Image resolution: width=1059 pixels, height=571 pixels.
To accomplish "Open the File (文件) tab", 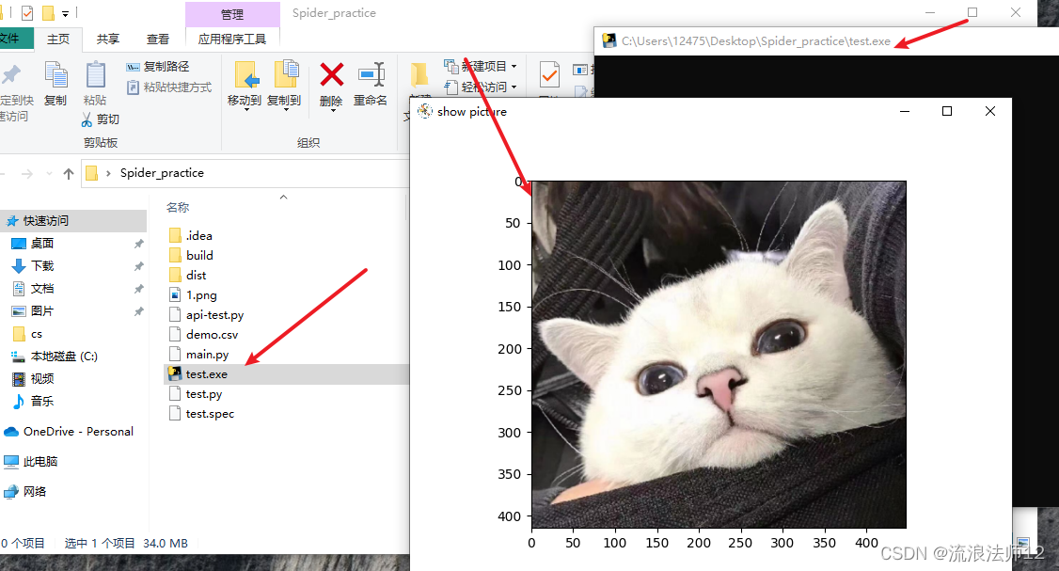I will [x=10, y=39].
